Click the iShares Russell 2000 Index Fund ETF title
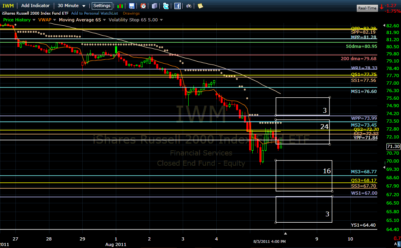 pyautogui.click(x=35, y=13)
